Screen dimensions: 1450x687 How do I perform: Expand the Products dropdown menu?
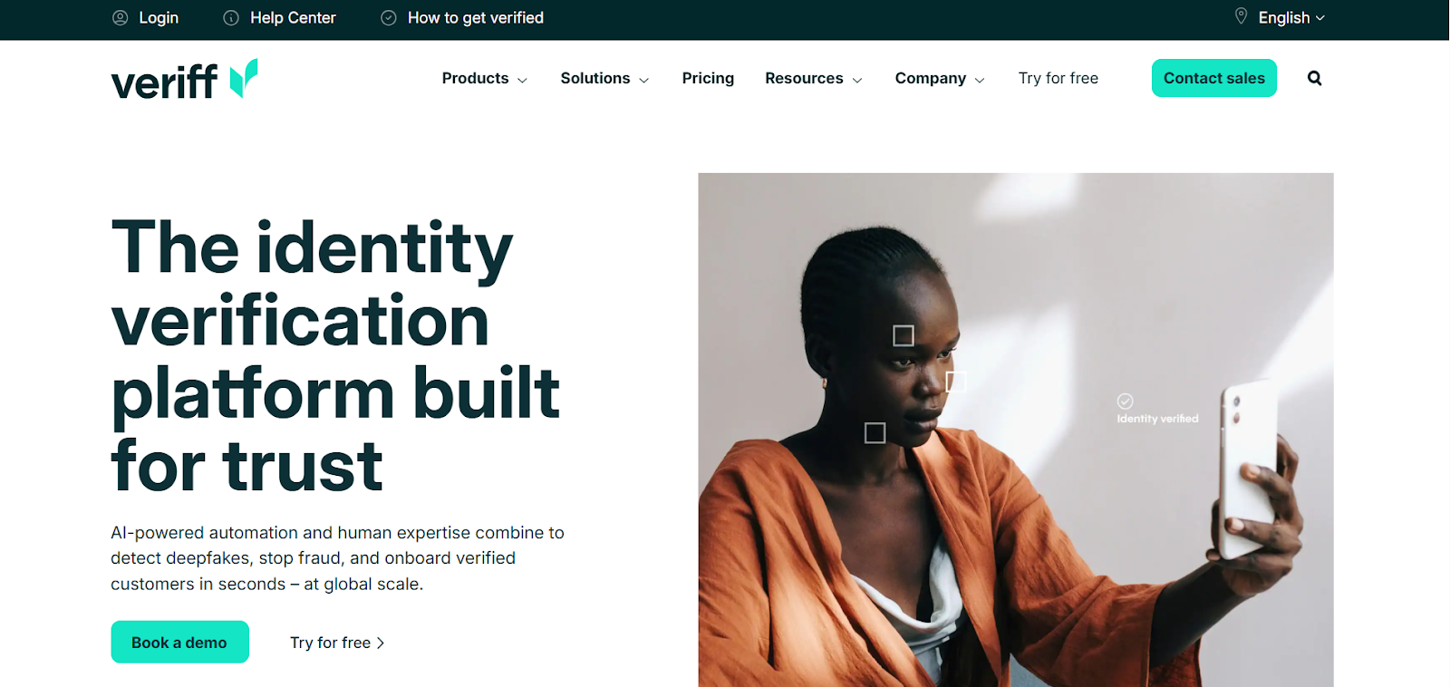click(x=484, y=79)
